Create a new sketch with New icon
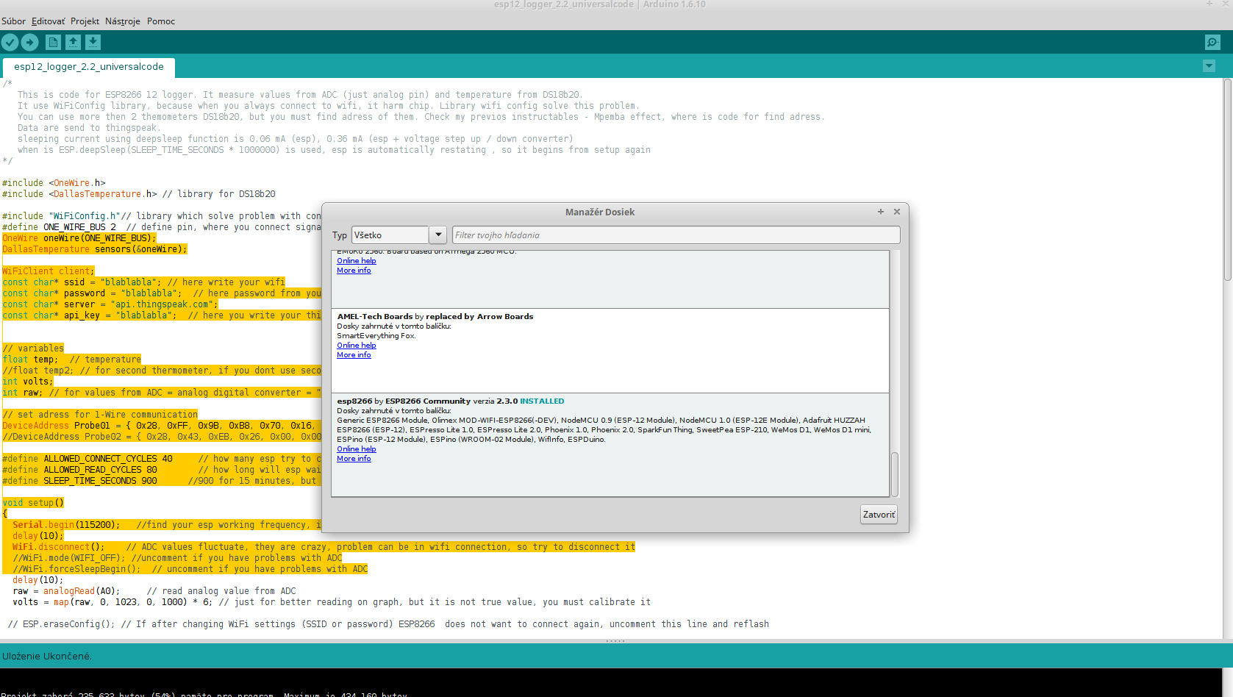 pyautogui.click(x=54, y=43)
